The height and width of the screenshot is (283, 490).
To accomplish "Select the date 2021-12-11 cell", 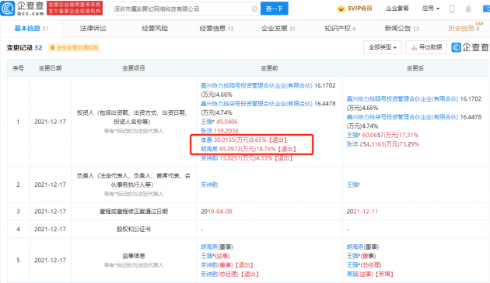I will coord(362,212).
